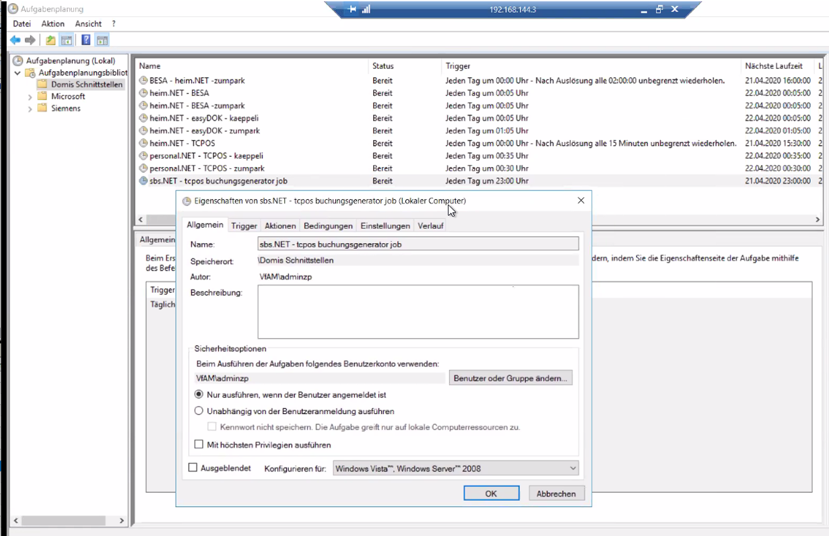Viewport: 829px width, 536px height.
Task: Select the Allgemein tab in the dialog
Action: click(205, 225)
